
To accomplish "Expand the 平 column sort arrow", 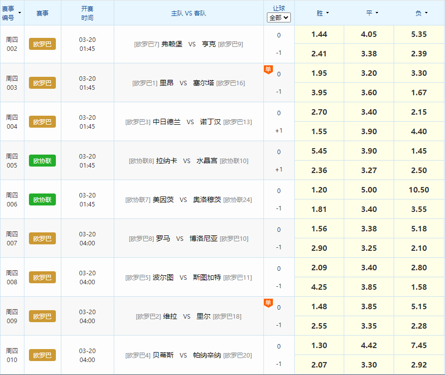I will (x=377, y=13).
